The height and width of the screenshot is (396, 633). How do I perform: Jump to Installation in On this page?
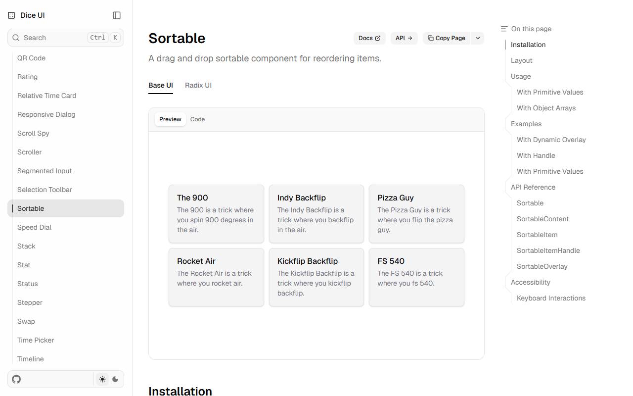point(528,45)
